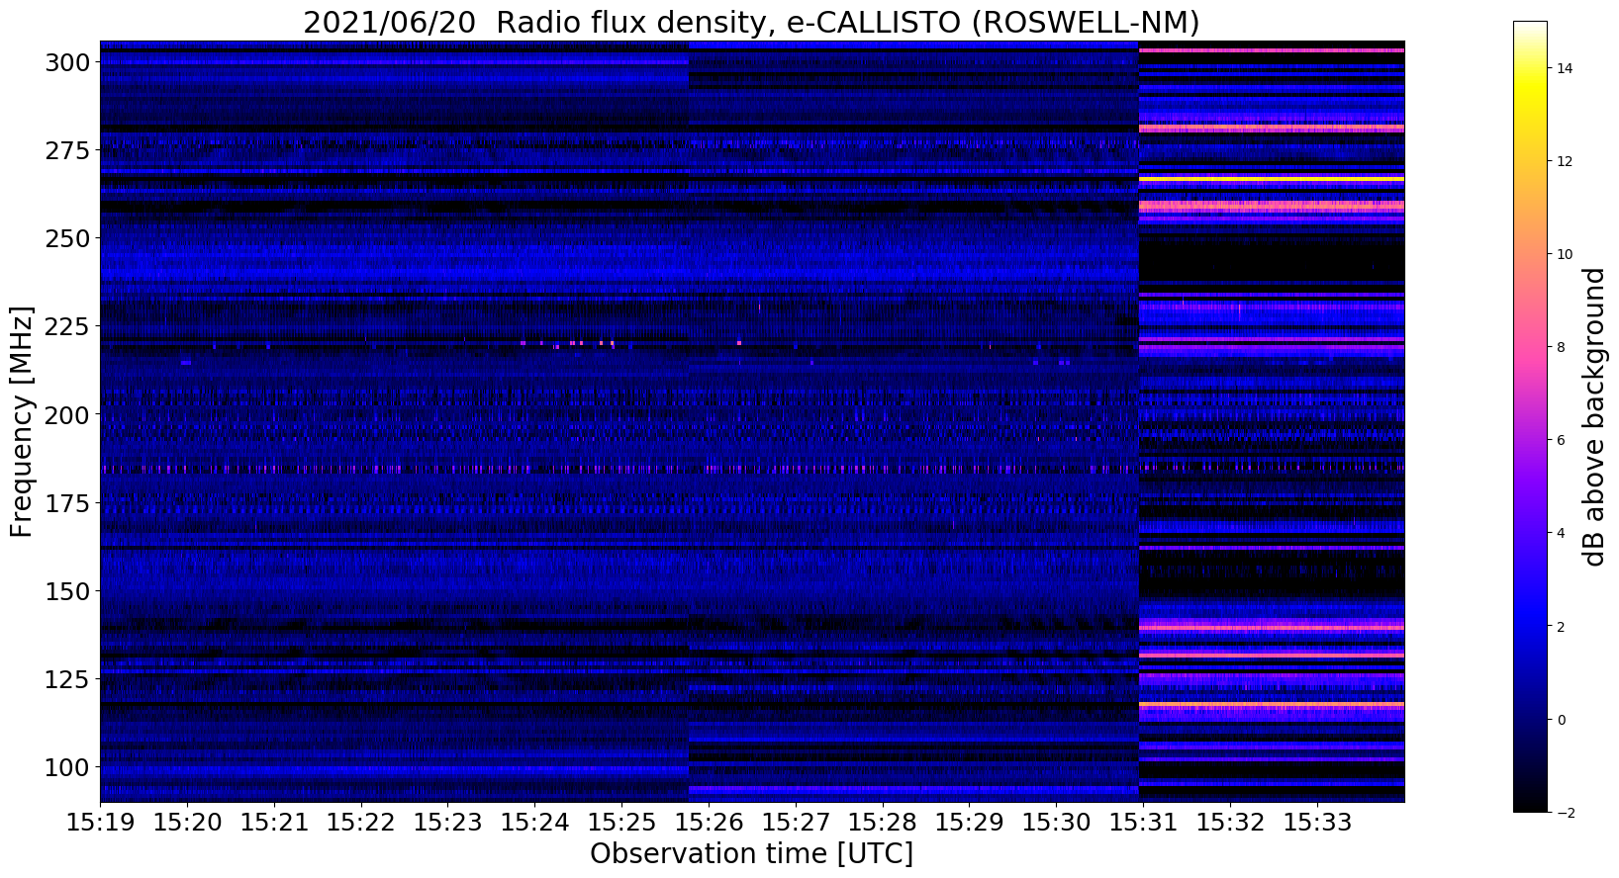The height and width of the screenshot is (878, 1619).
Task: Click the 300 frequency tick label
Action: point(68,62)
